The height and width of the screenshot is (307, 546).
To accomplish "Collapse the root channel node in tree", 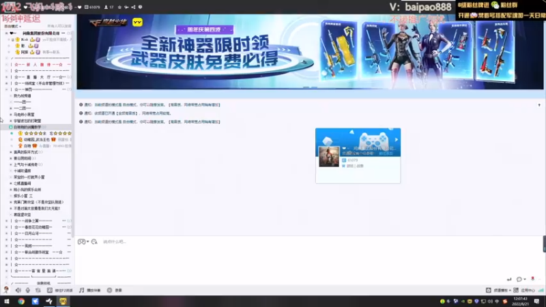I will (6, 33).
